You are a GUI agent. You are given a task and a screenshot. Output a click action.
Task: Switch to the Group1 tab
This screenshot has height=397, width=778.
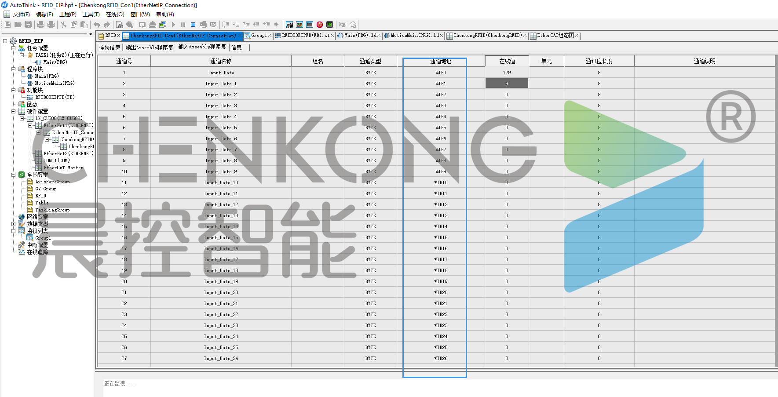(x=259, y=36)
